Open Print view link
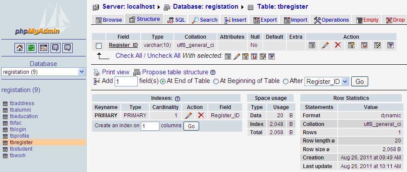The height and width of the screenshot is (172, 407). click(x=115, y=72)
